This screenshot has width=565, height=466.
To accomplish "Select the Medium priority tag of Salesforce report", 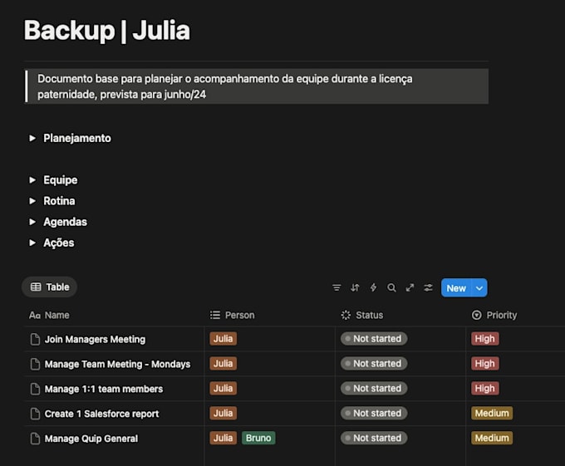I will click(x=492, y=413).
